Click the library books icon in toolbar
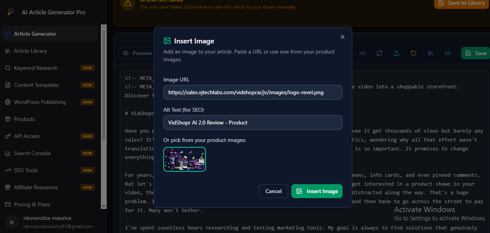The width and height of the screenshot is (490, 233). click(431, 53)
